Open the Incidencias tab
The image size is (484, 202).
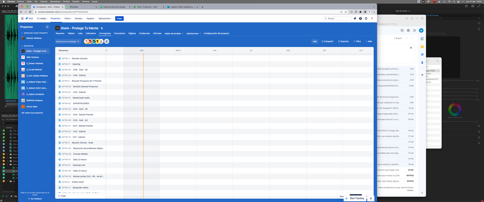pos(144,33)
